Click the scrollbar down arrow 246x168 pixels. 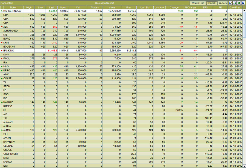pos(244,166)
